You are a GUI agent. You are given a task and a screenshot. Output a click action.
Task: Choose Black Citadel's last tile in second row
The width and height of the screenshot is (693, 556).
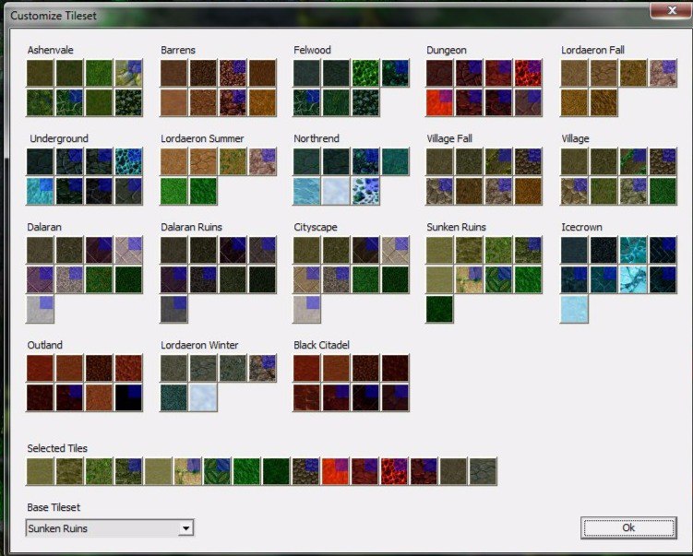pyautogui.click(x=396, y=397)
